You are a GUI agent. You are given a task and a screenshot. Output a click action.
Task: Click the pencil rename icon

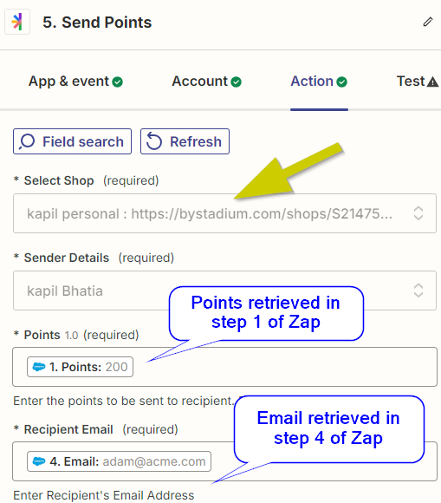(x=428, y=22)
